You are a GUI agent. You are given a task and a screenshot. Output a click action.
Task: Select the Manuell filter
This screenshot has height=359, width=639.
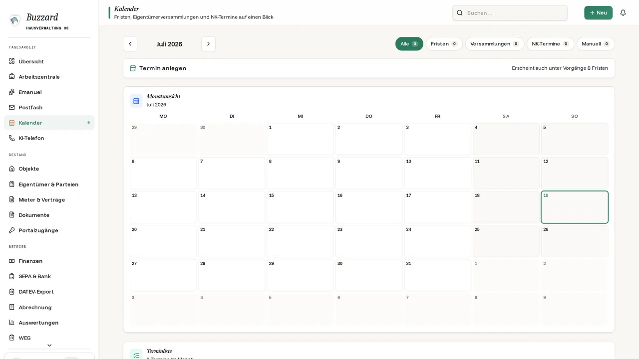pyautogui.click(x=596, y=44)
